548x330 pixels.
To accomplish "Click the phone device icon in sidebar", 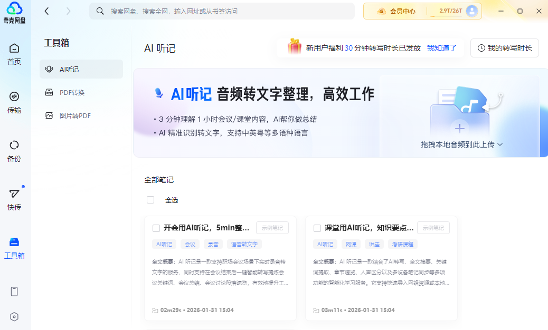I will click(14, 292).
